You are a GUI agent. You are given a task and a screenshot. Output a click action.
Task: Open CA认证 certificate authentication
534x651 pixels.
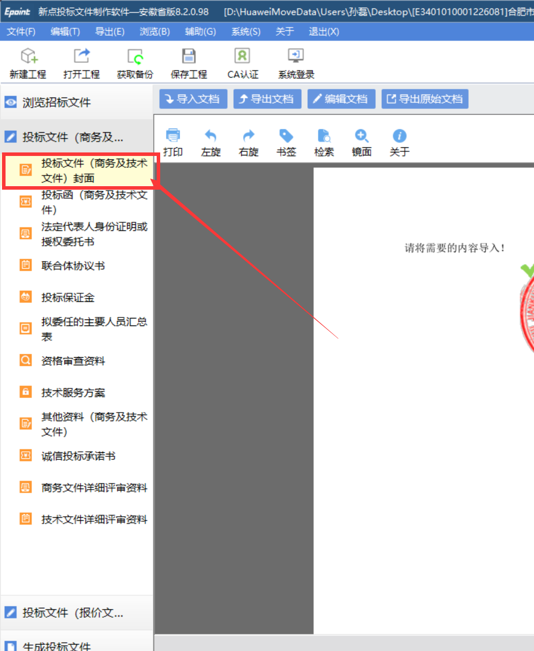click(242, 56)
